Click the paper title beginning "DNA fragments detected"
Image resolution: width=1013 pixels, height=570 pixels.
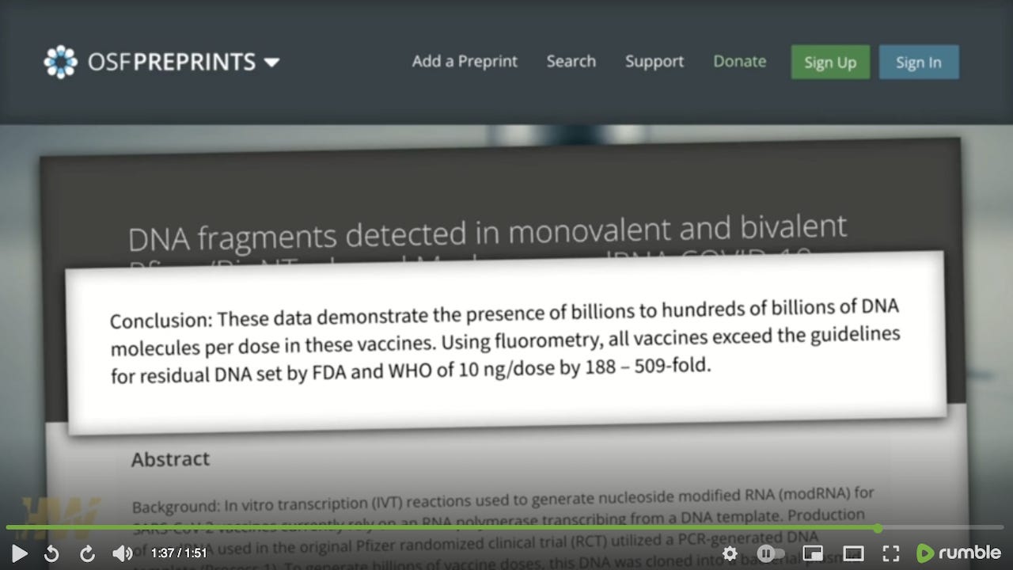point(488,235)
